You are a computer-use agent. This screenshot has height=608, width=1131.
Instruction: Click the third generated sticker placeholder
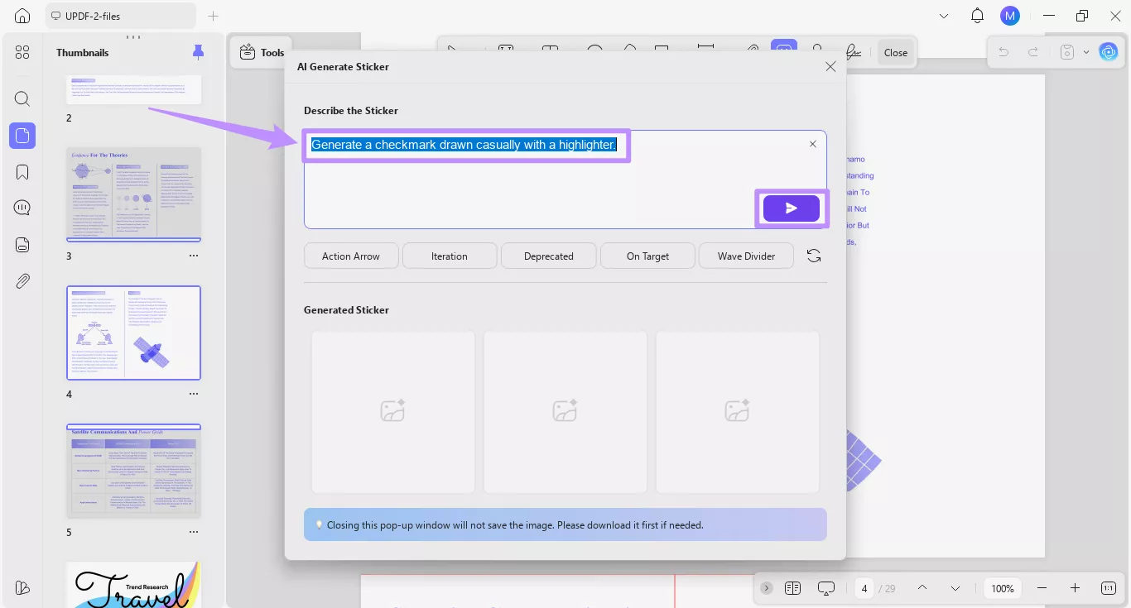coord(738,412)
